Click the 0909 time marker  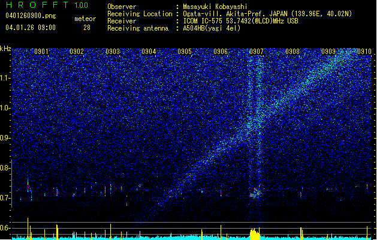click(x=328, y=52)
